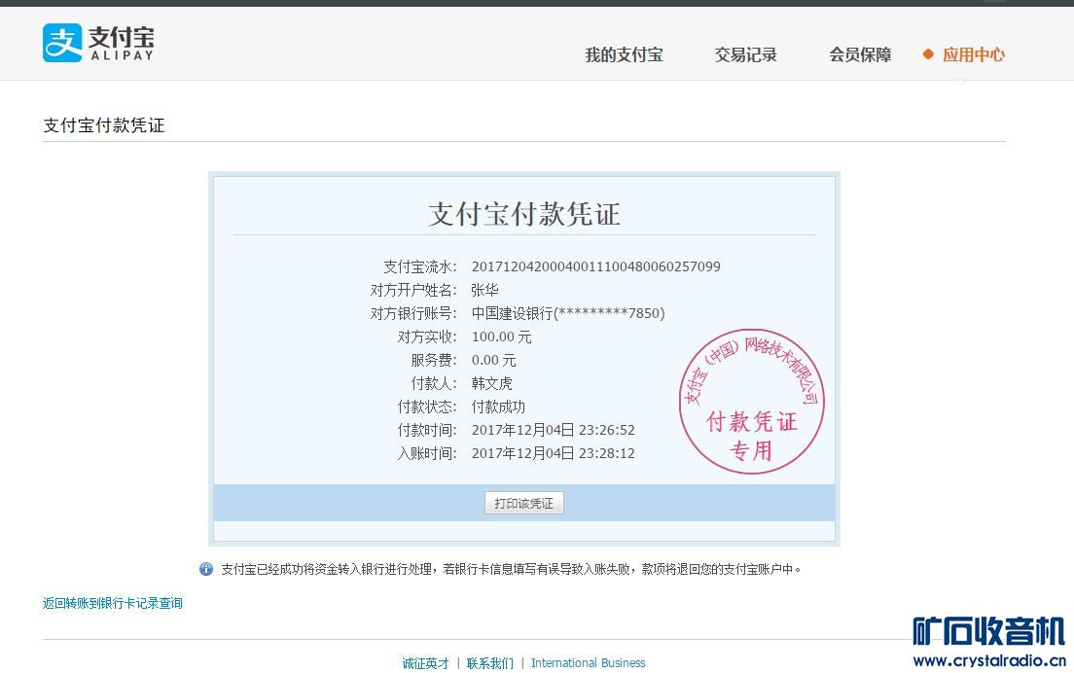Follow the 返回转账到银行卡记录查询 link

(112, 603)
